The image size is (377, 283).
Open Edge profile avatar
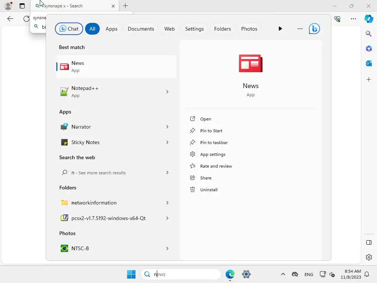[x=8, y=6]
